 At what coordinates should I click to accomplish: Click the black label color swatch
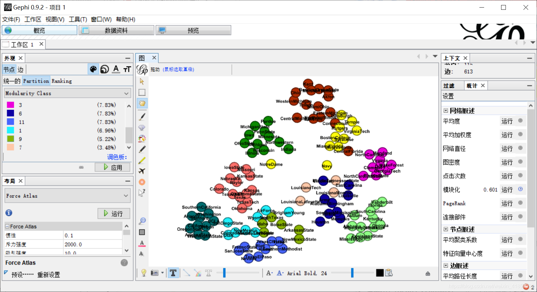pyautogui.click(x=380, y=273)
